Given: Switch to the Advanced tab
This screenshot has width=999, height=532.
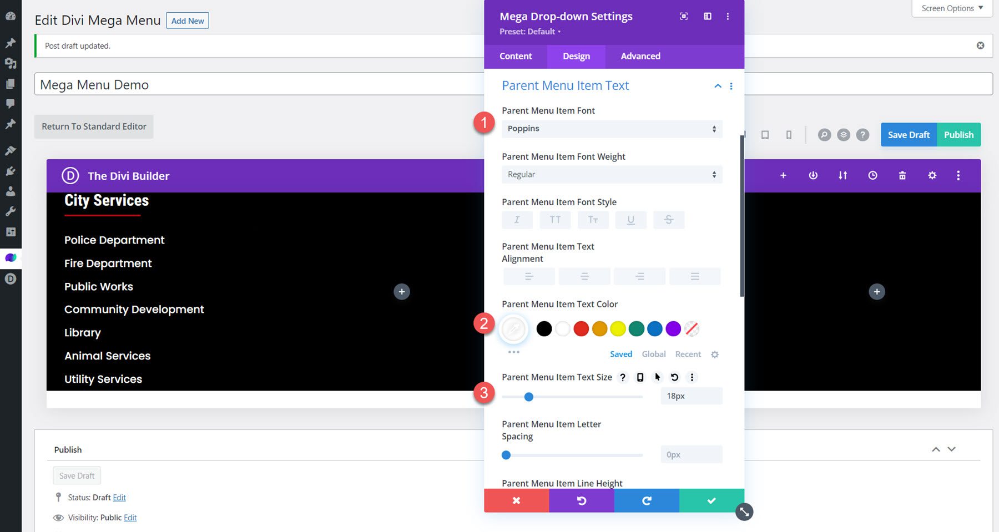Looking at the screenshot, I should coord(640,56).
